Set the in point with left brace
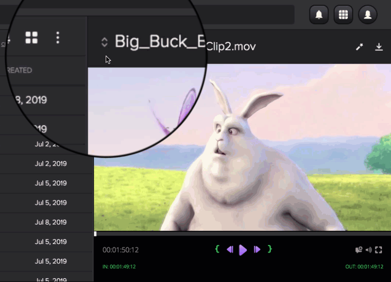 coord(217,249)
